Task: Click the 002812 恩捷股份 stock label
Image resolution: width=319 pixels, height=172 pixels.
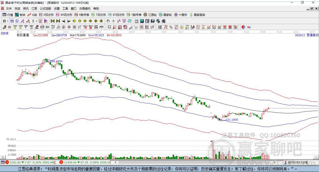Action: click(307, 35)
